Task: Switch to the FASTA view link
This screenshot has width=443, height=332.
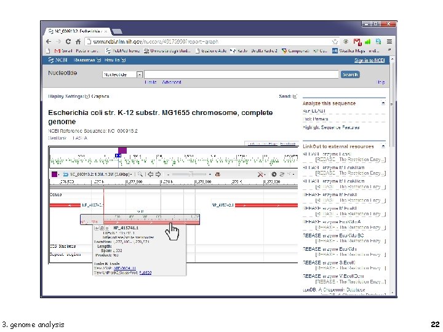Action: coord(80,138)
